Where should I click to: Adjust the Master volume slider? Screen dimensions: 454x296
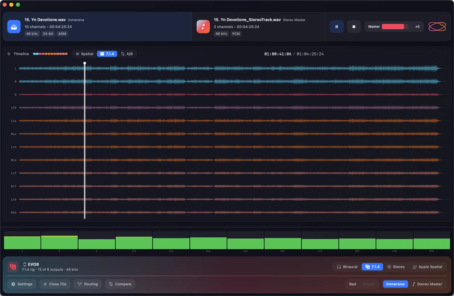(395, 26)
